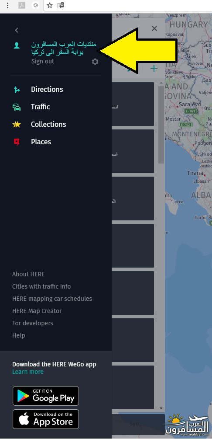Screen dimensions: 212x439
Task: Sign out of the account
Action: (x=42, y=61)
